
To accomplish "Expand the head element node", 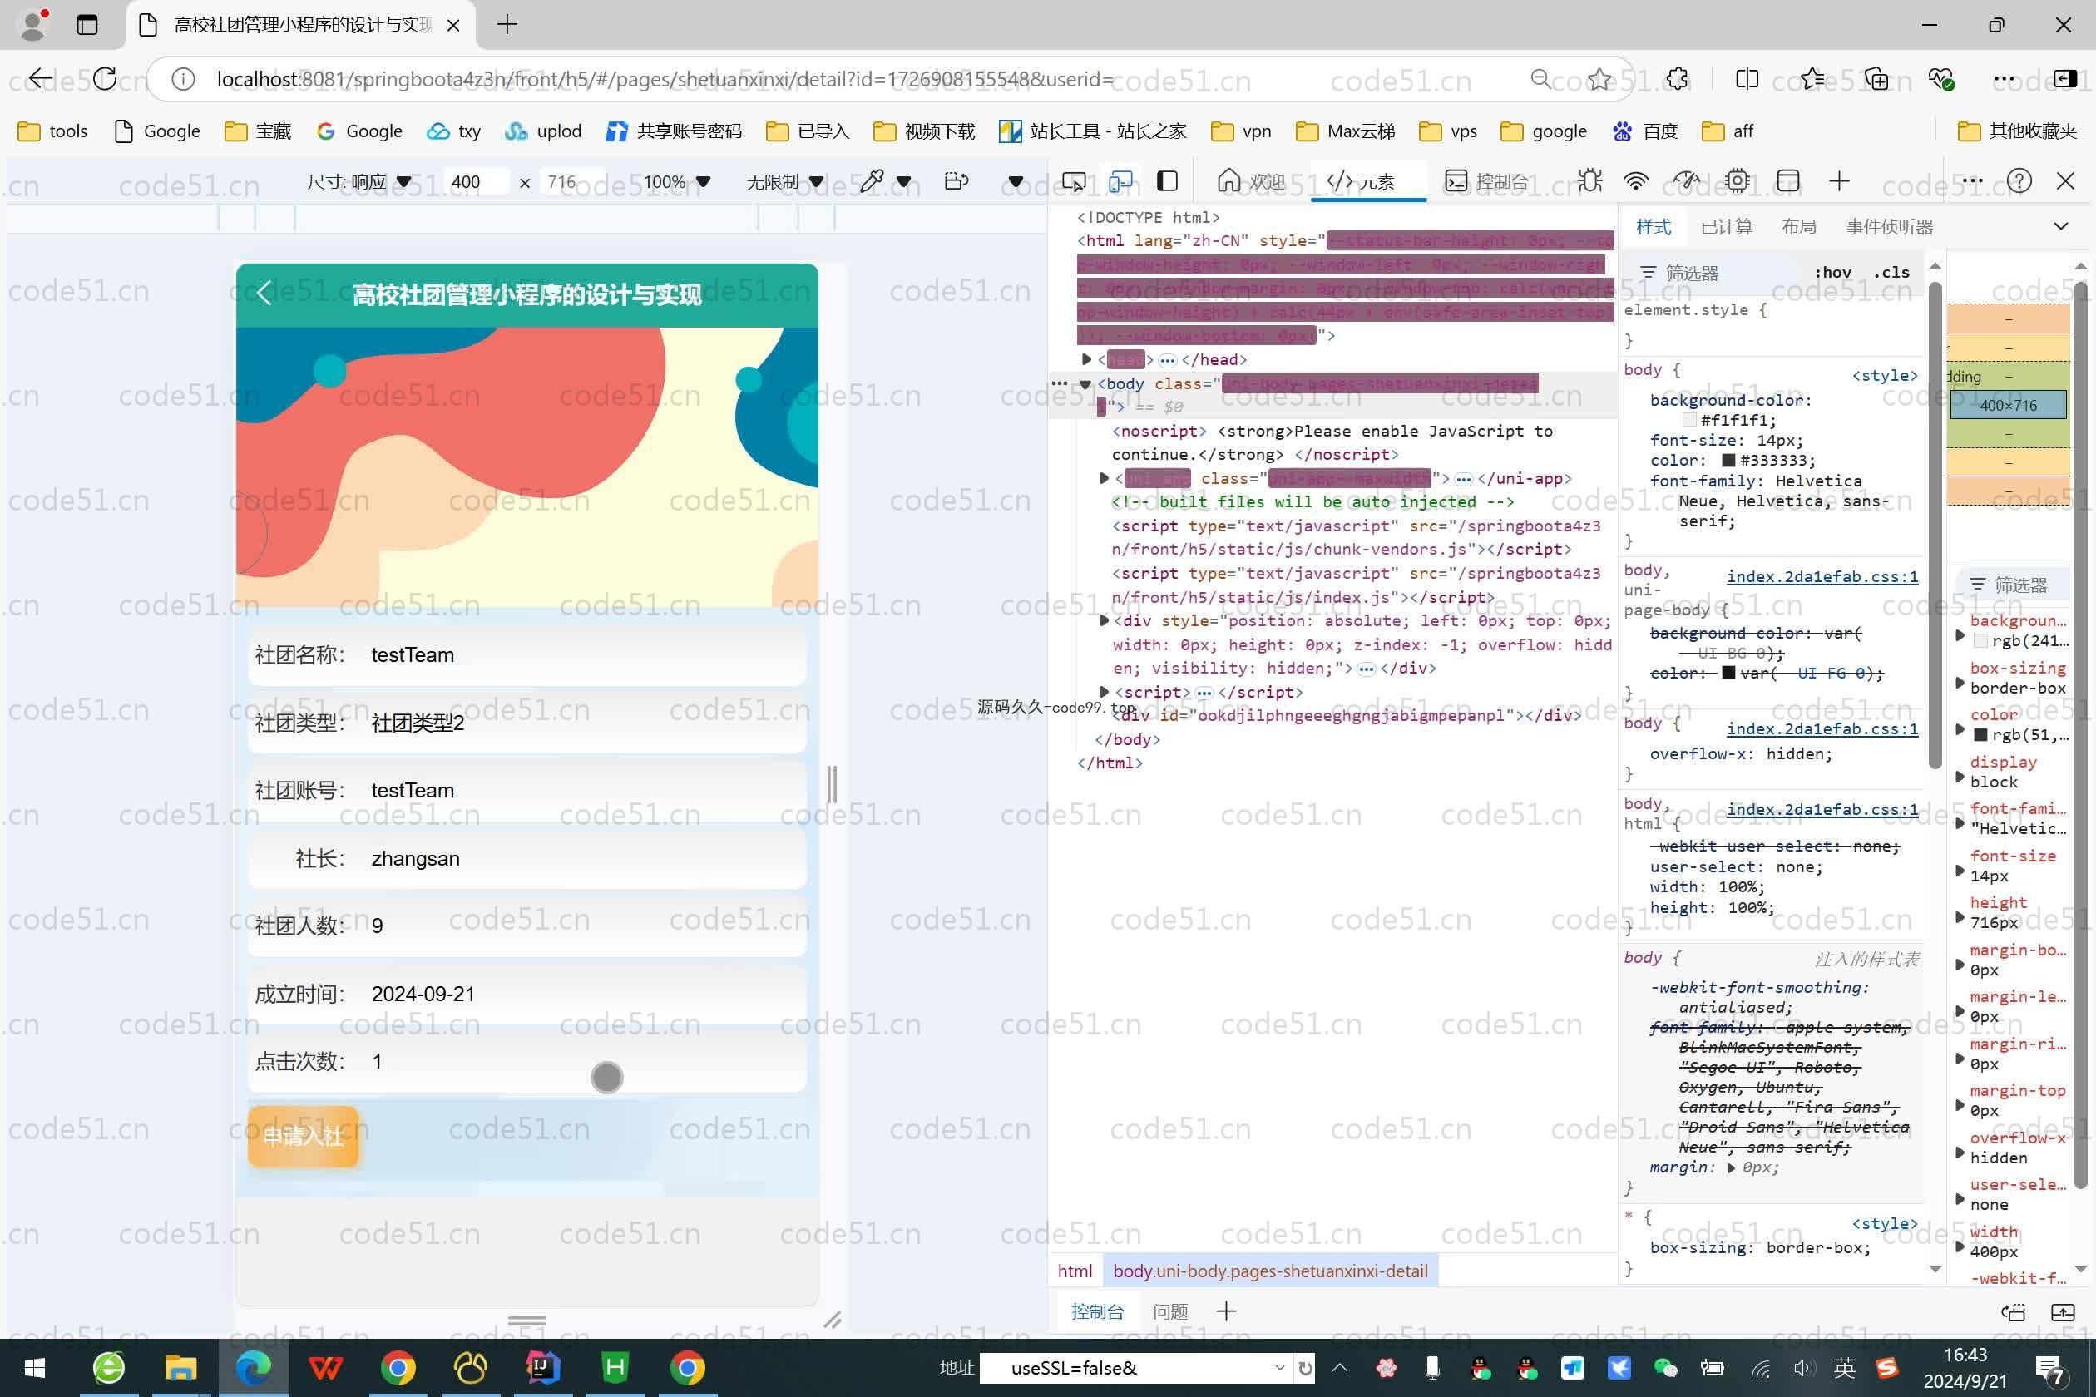I will tap(1086, 359).
